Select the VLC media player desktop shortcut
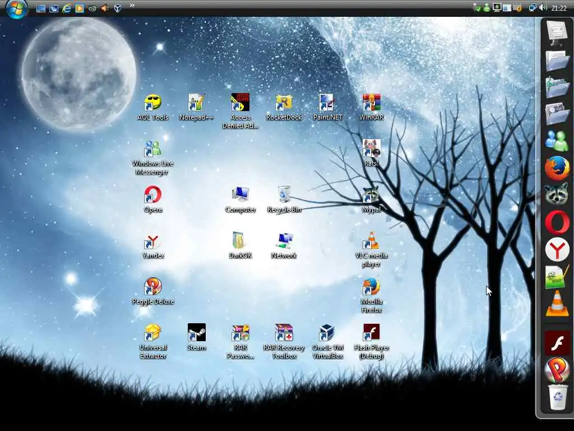574x431 pixels. click(x=371, y=250)
